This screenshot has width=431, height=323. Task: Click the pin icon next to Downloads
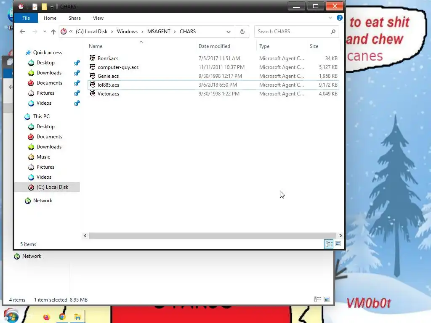coord(77,73)
